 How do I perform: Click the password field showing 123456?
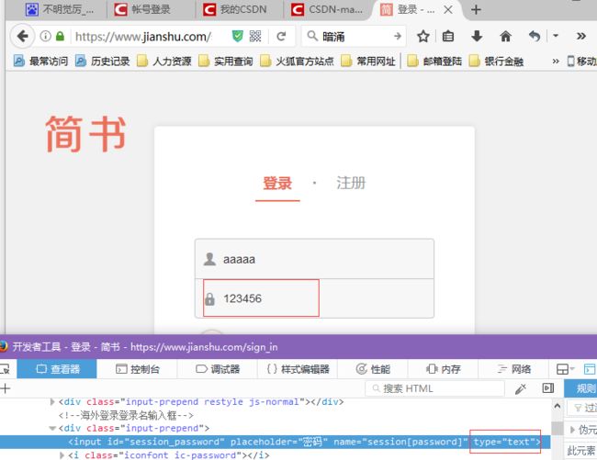[x=314, y=298]
